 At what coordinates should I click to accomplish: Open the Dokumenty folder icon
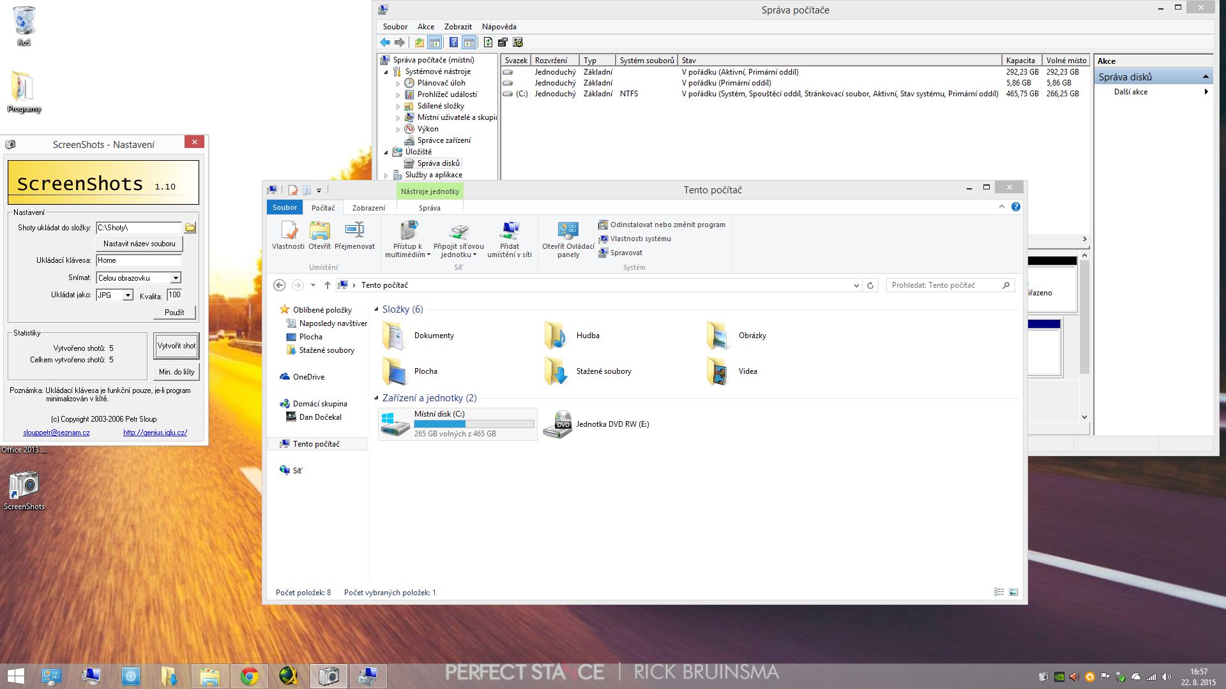395,336
